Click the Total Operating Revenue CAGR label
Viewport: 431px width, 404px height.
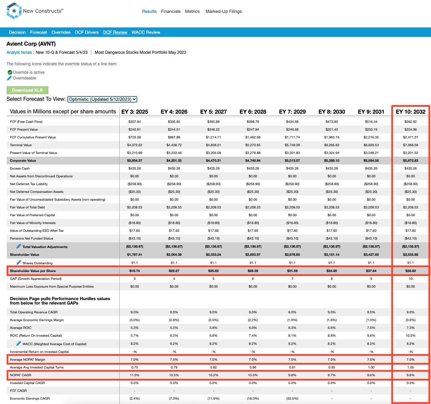pos(34,312)
